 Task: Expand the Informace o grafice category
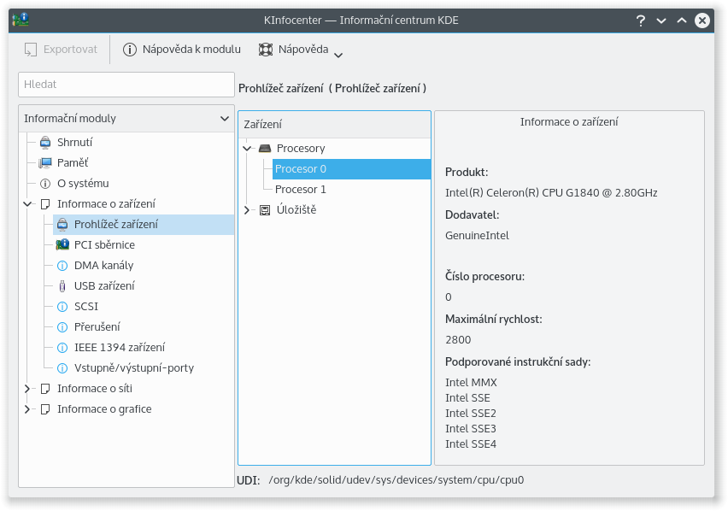27,409
